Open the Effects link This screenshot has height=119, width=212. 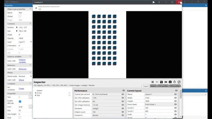pos(21,80)
